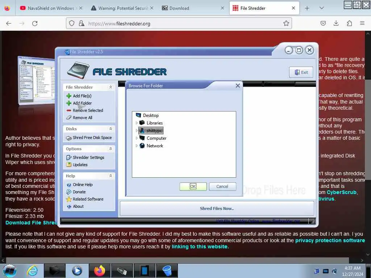This screenshot has width=371, height=278.
Task: Click Shred Files Now button
Action: [217, 208]
